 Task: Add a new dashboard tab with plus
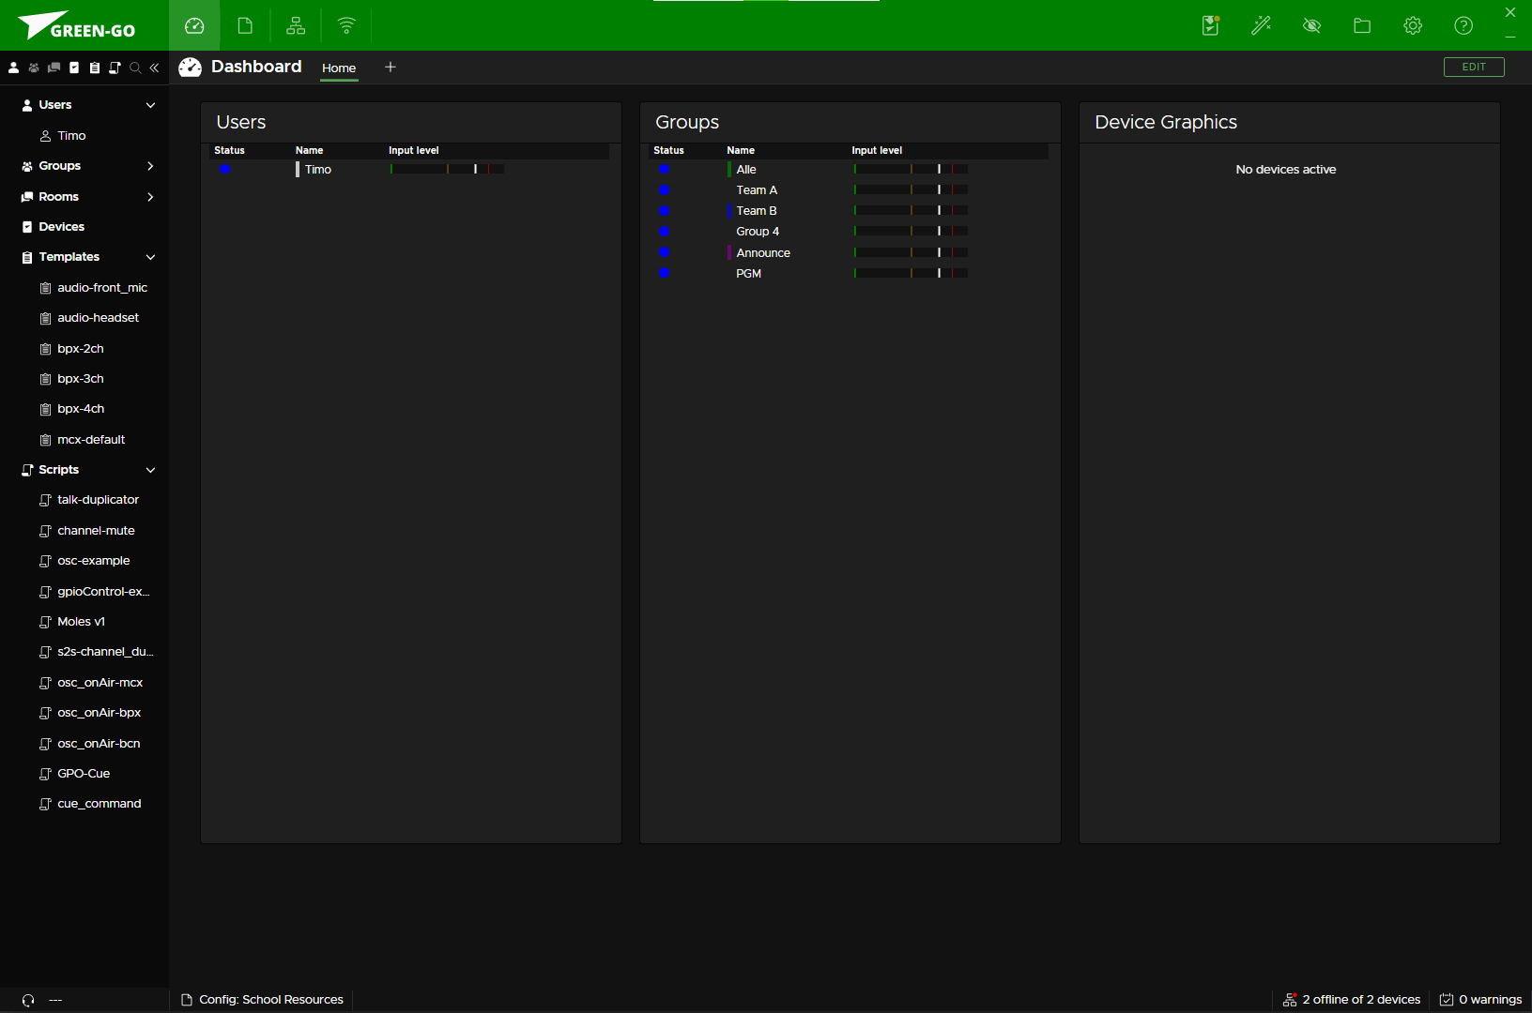[x=391, y=67]
